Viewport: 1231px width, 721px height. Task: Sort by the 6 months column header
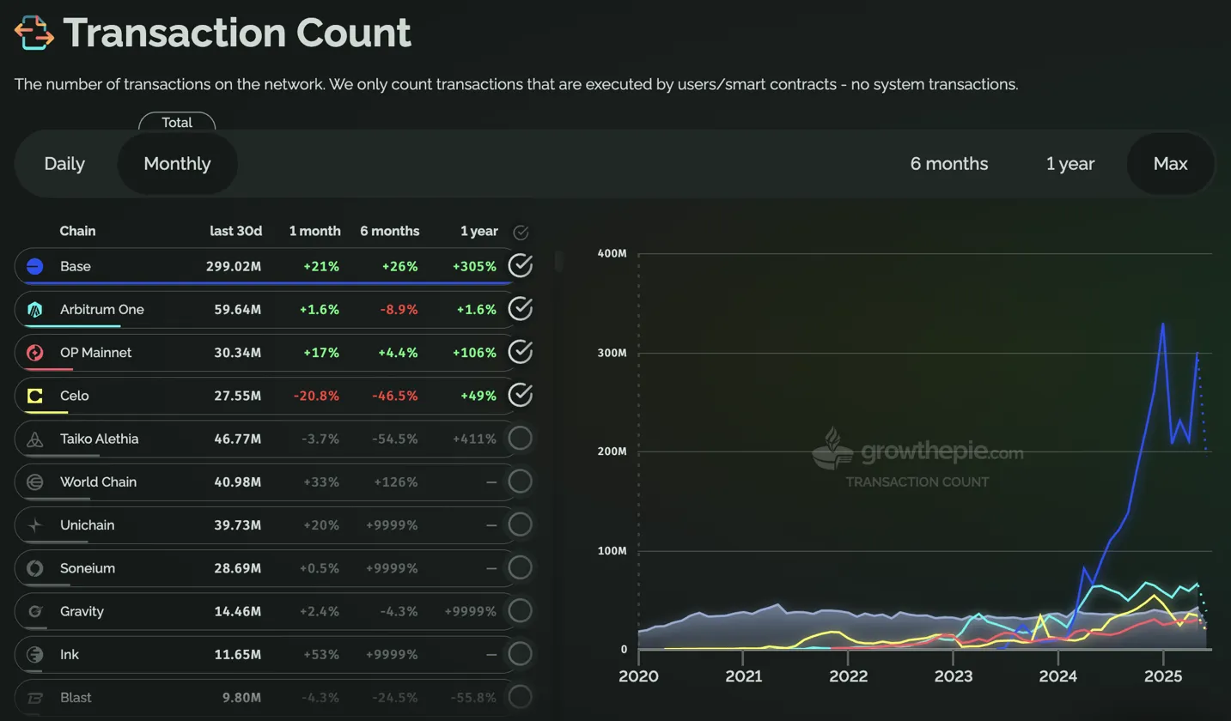point(390,231)
